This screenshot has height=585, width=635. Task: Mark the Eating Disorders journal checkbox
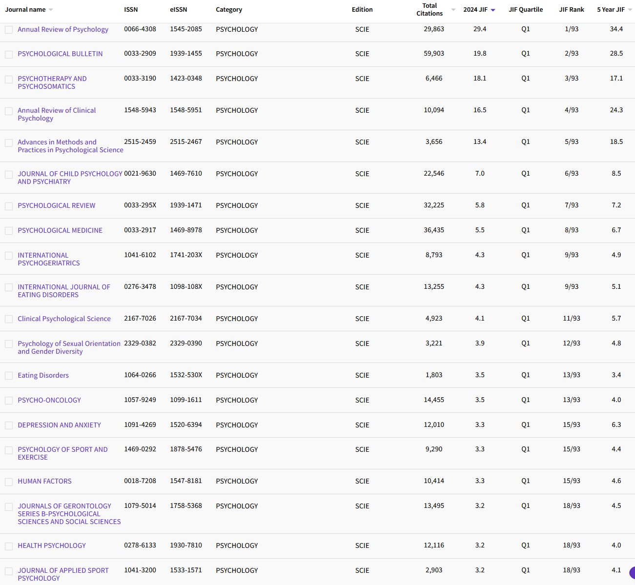tap(9, 376)
